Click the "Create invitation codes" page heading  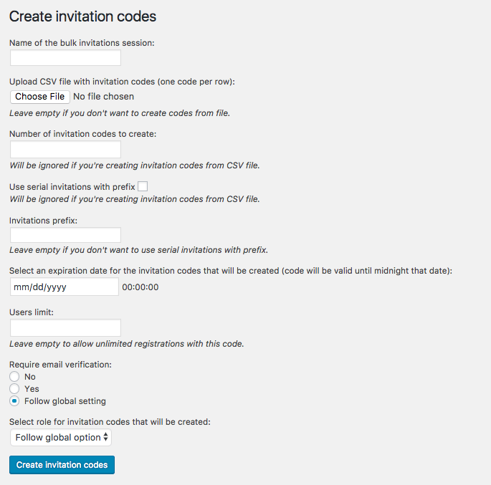pos(82,16)
